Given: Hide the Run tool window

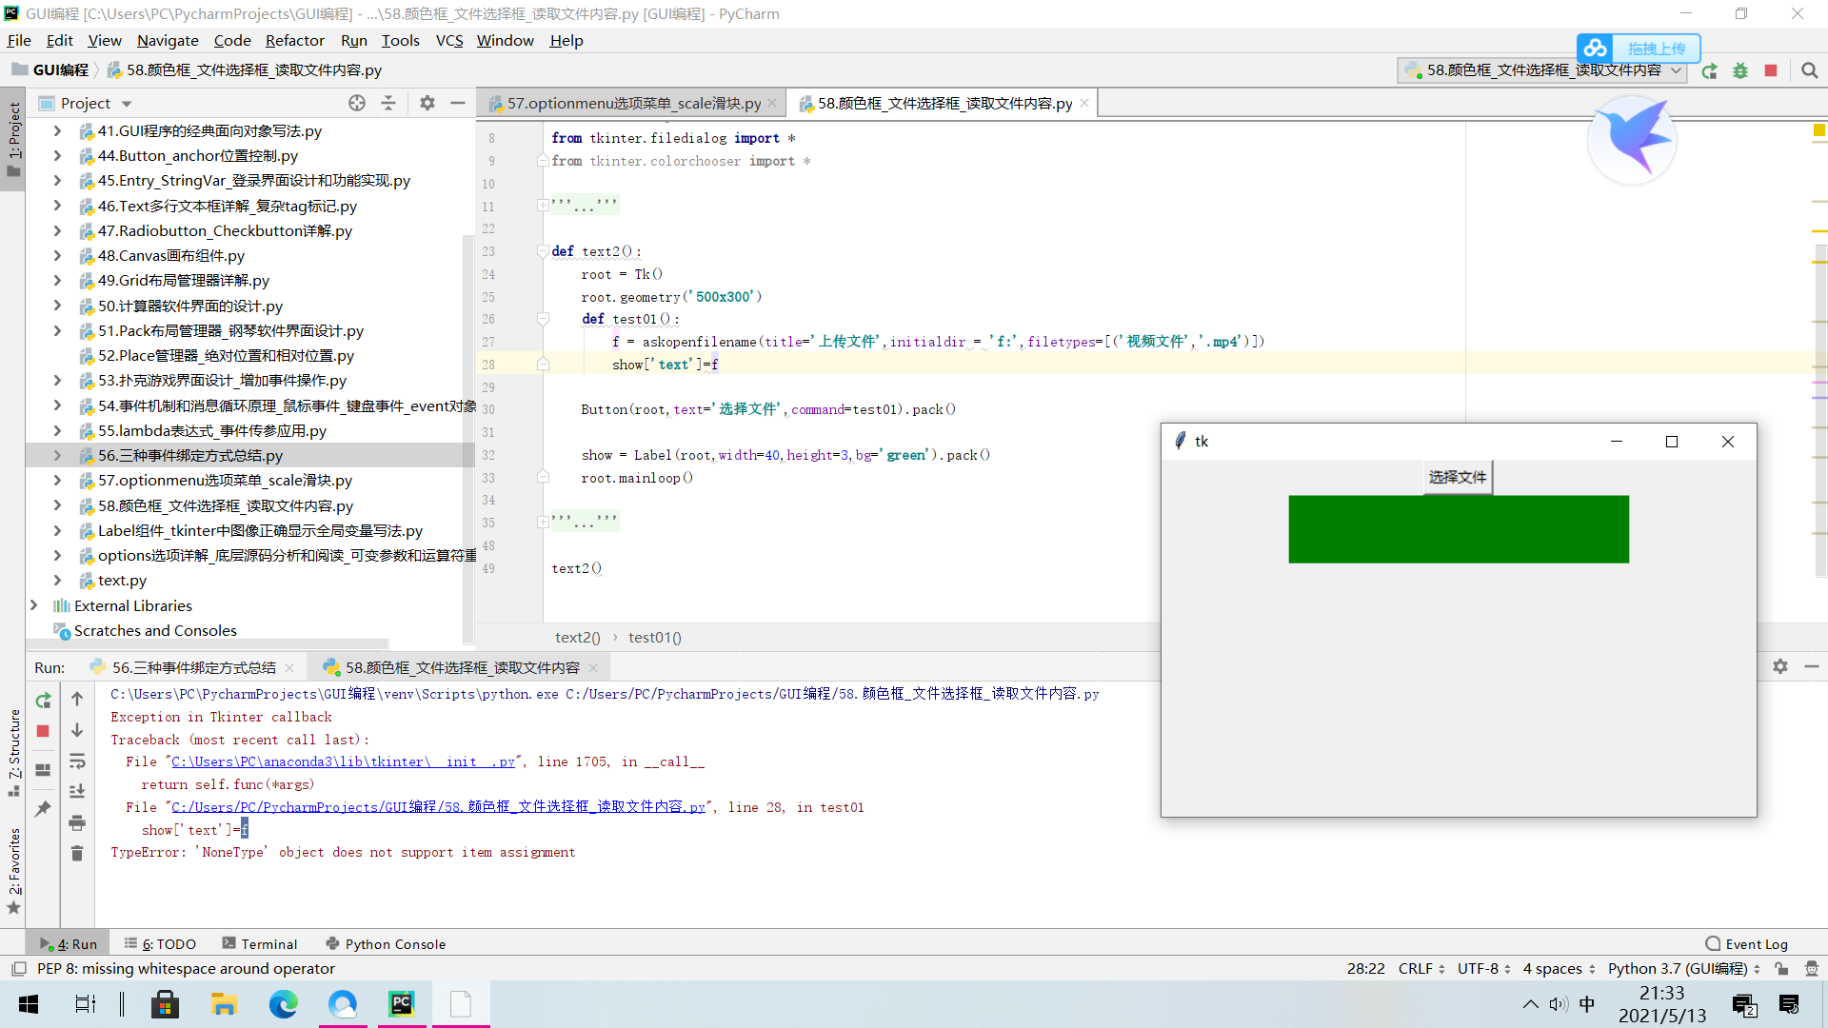Looking at the screenshot, I should pyautogui.click(x=1812, y=666).
